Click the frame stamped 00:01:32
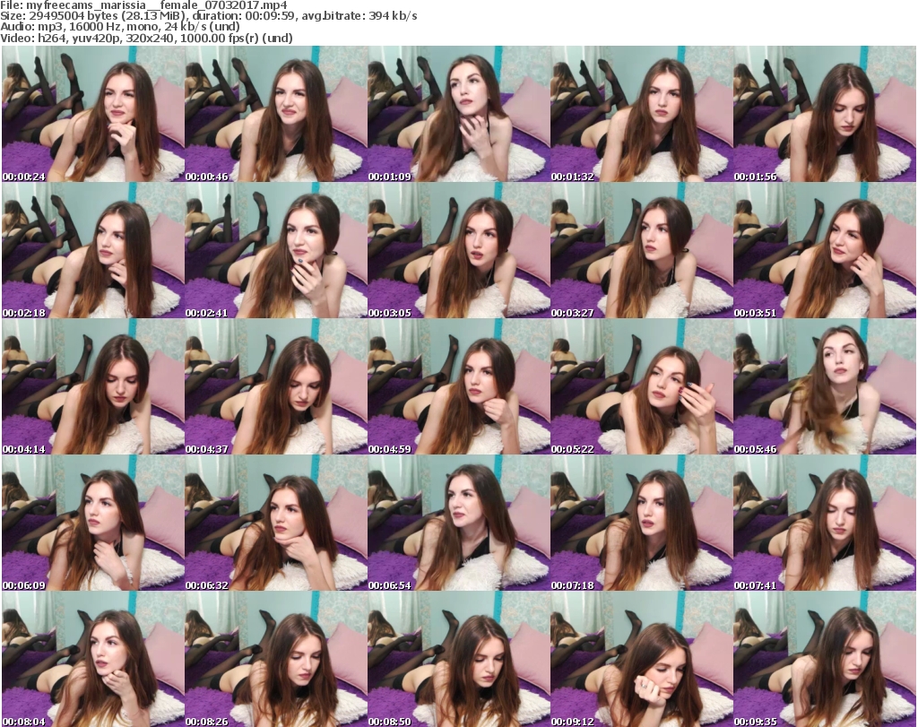 click(x=642, y=114)
